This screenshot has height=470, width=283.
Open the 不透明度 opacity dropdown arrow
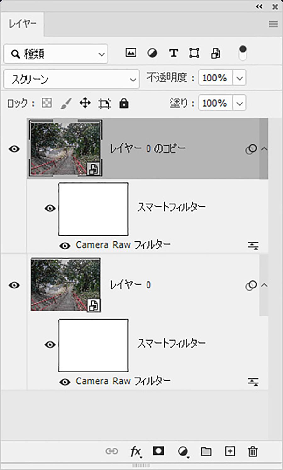[x=240, y=78]
